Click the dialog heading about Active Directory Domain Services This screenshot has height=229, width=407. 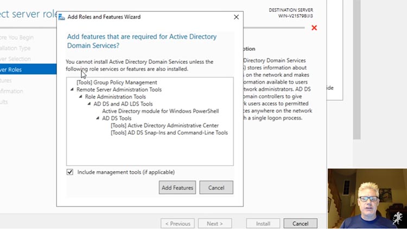[x=142, y=41]
